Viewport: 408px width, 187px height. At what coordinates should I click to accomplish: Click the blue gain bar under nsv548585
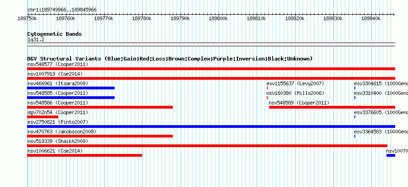71,98
